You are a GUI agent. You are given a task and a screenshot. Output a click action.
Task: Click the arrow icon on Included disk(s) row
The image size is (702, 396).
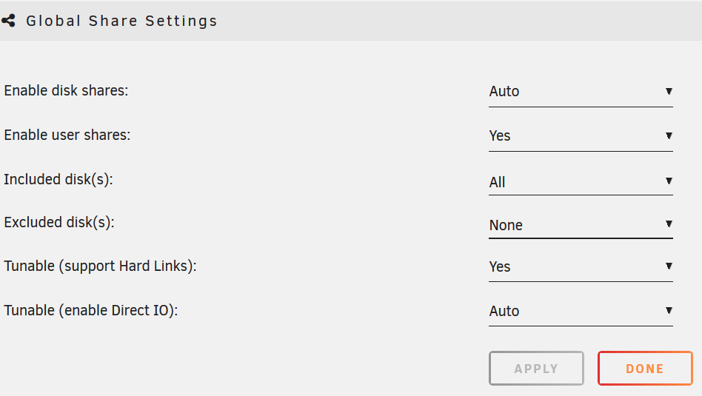click(x=669, y=181)
